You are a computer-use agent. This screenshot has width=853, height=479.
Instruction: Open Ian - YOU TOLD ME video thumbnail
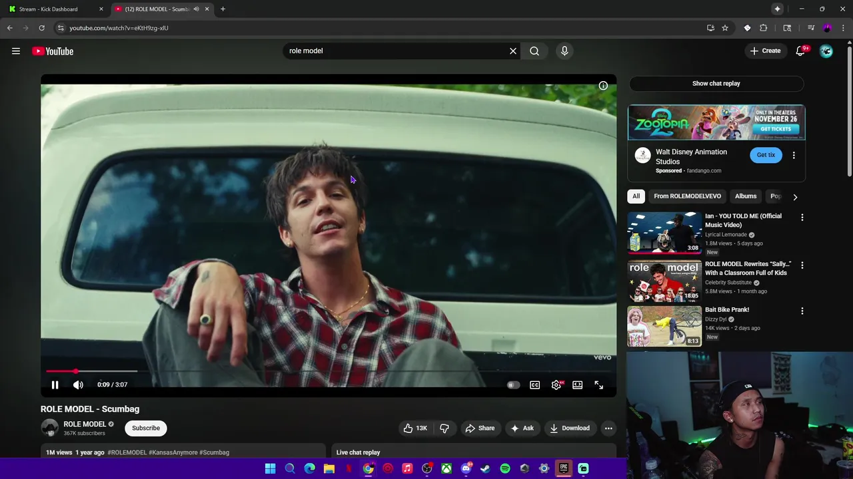(664, 233)
